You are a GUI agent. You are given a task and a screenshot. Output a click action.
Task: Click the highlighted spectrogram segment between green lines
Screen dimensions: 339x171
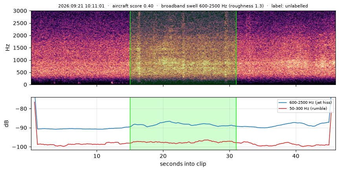coord(183,48)
